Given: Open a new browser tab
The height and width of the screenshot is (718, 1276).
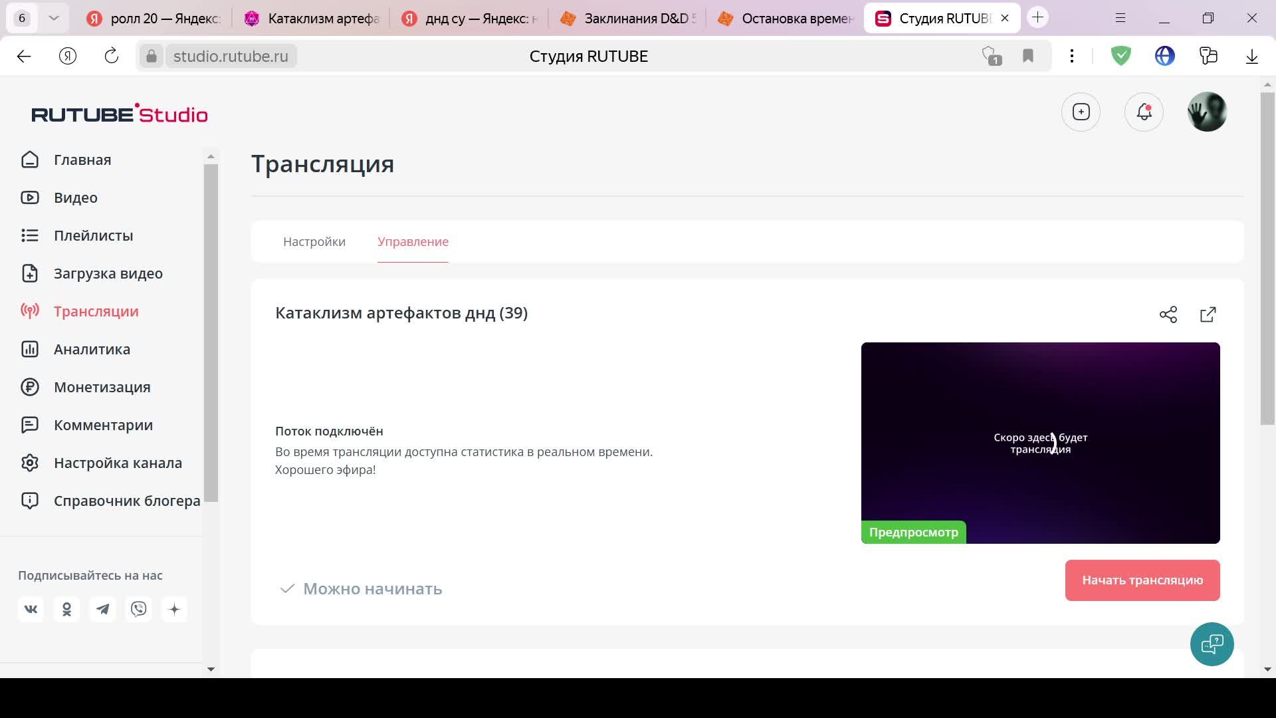Looking at the screenshot, I should tap(1037, 18).
